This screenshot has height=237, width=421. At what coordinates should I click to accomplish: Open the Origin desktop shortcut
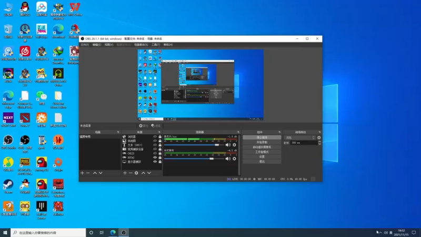[58, 164]
